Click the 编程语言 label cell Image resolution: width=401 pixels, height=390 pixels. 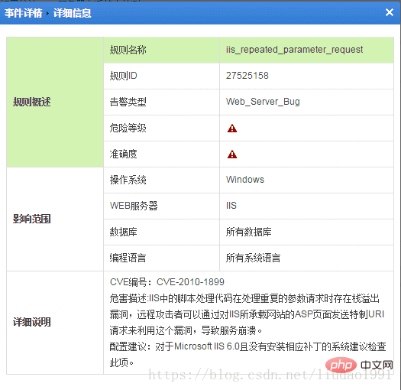162,258
